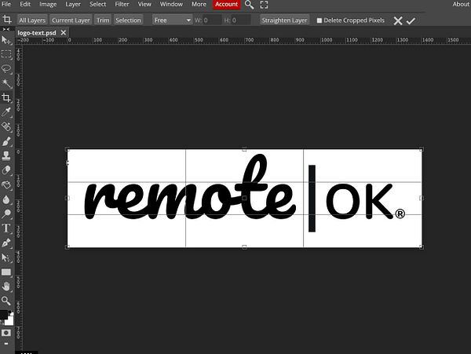Select the Eraser tool
The width and height of the screenshot is (471, 354).
click(5, 170)
